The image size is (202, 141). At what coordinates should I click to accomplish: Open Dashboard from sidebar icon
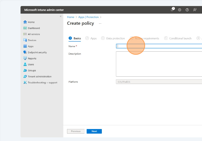[25, 28]
